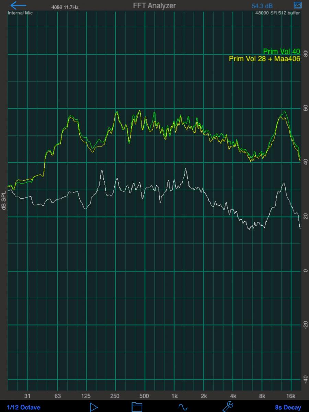
Task: Tap the 40 dB scale label
Action: coord(305,162)
